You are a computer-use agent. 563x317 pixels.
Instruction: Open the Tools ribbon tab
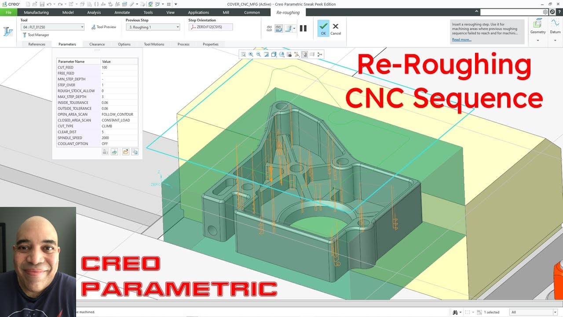[x=148, y=12]
